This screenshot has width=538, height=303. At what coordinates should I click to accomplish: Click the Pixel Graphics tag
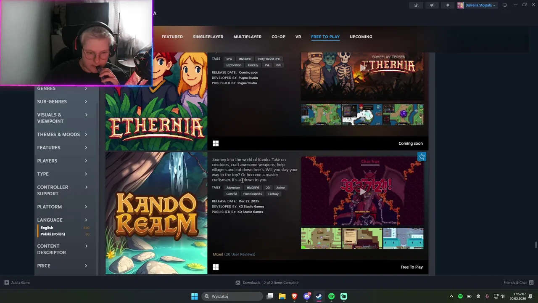click(x=252, y=194)
